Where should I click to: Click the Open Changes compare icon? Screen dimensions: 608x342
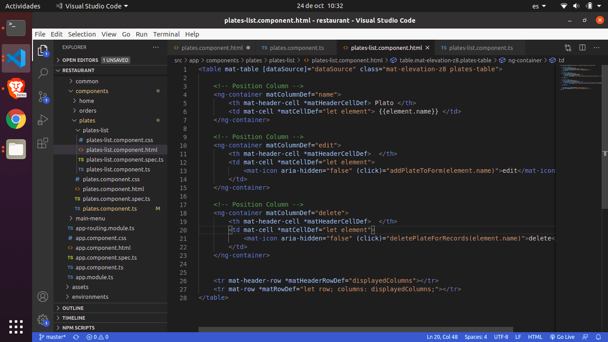coord(568,48)
